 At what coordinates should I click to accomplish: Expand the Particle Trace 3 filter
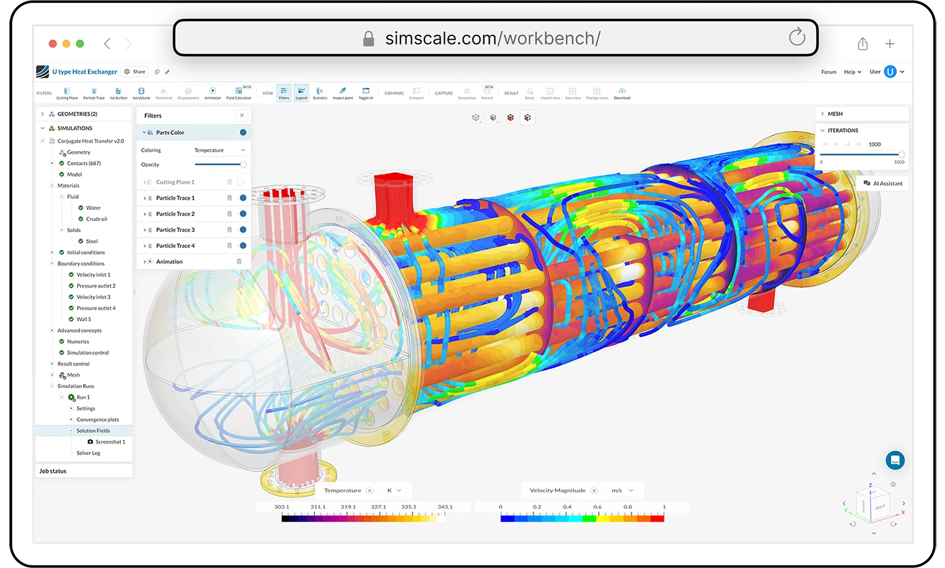pyautogui.click(x=144, y=230)
